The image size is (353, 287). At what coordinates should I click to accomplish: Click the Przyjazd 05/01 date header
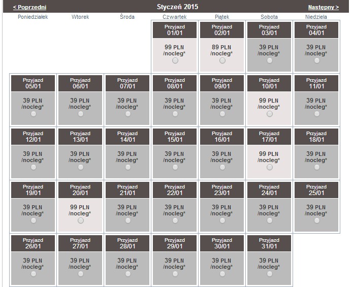(33, 83)
